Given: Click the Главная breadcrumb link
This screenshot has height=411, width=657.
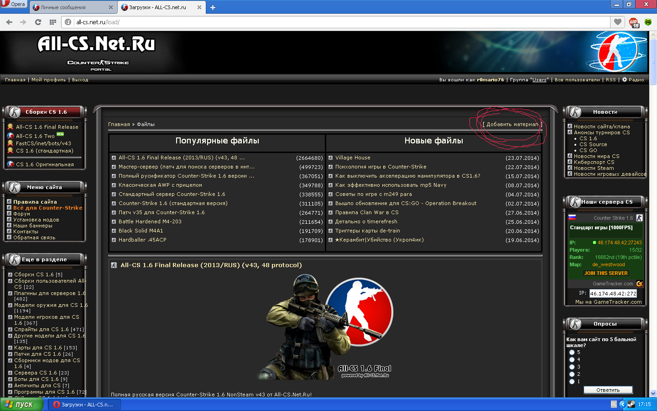Looking at the screenshot, I should (x=119, y=124).
